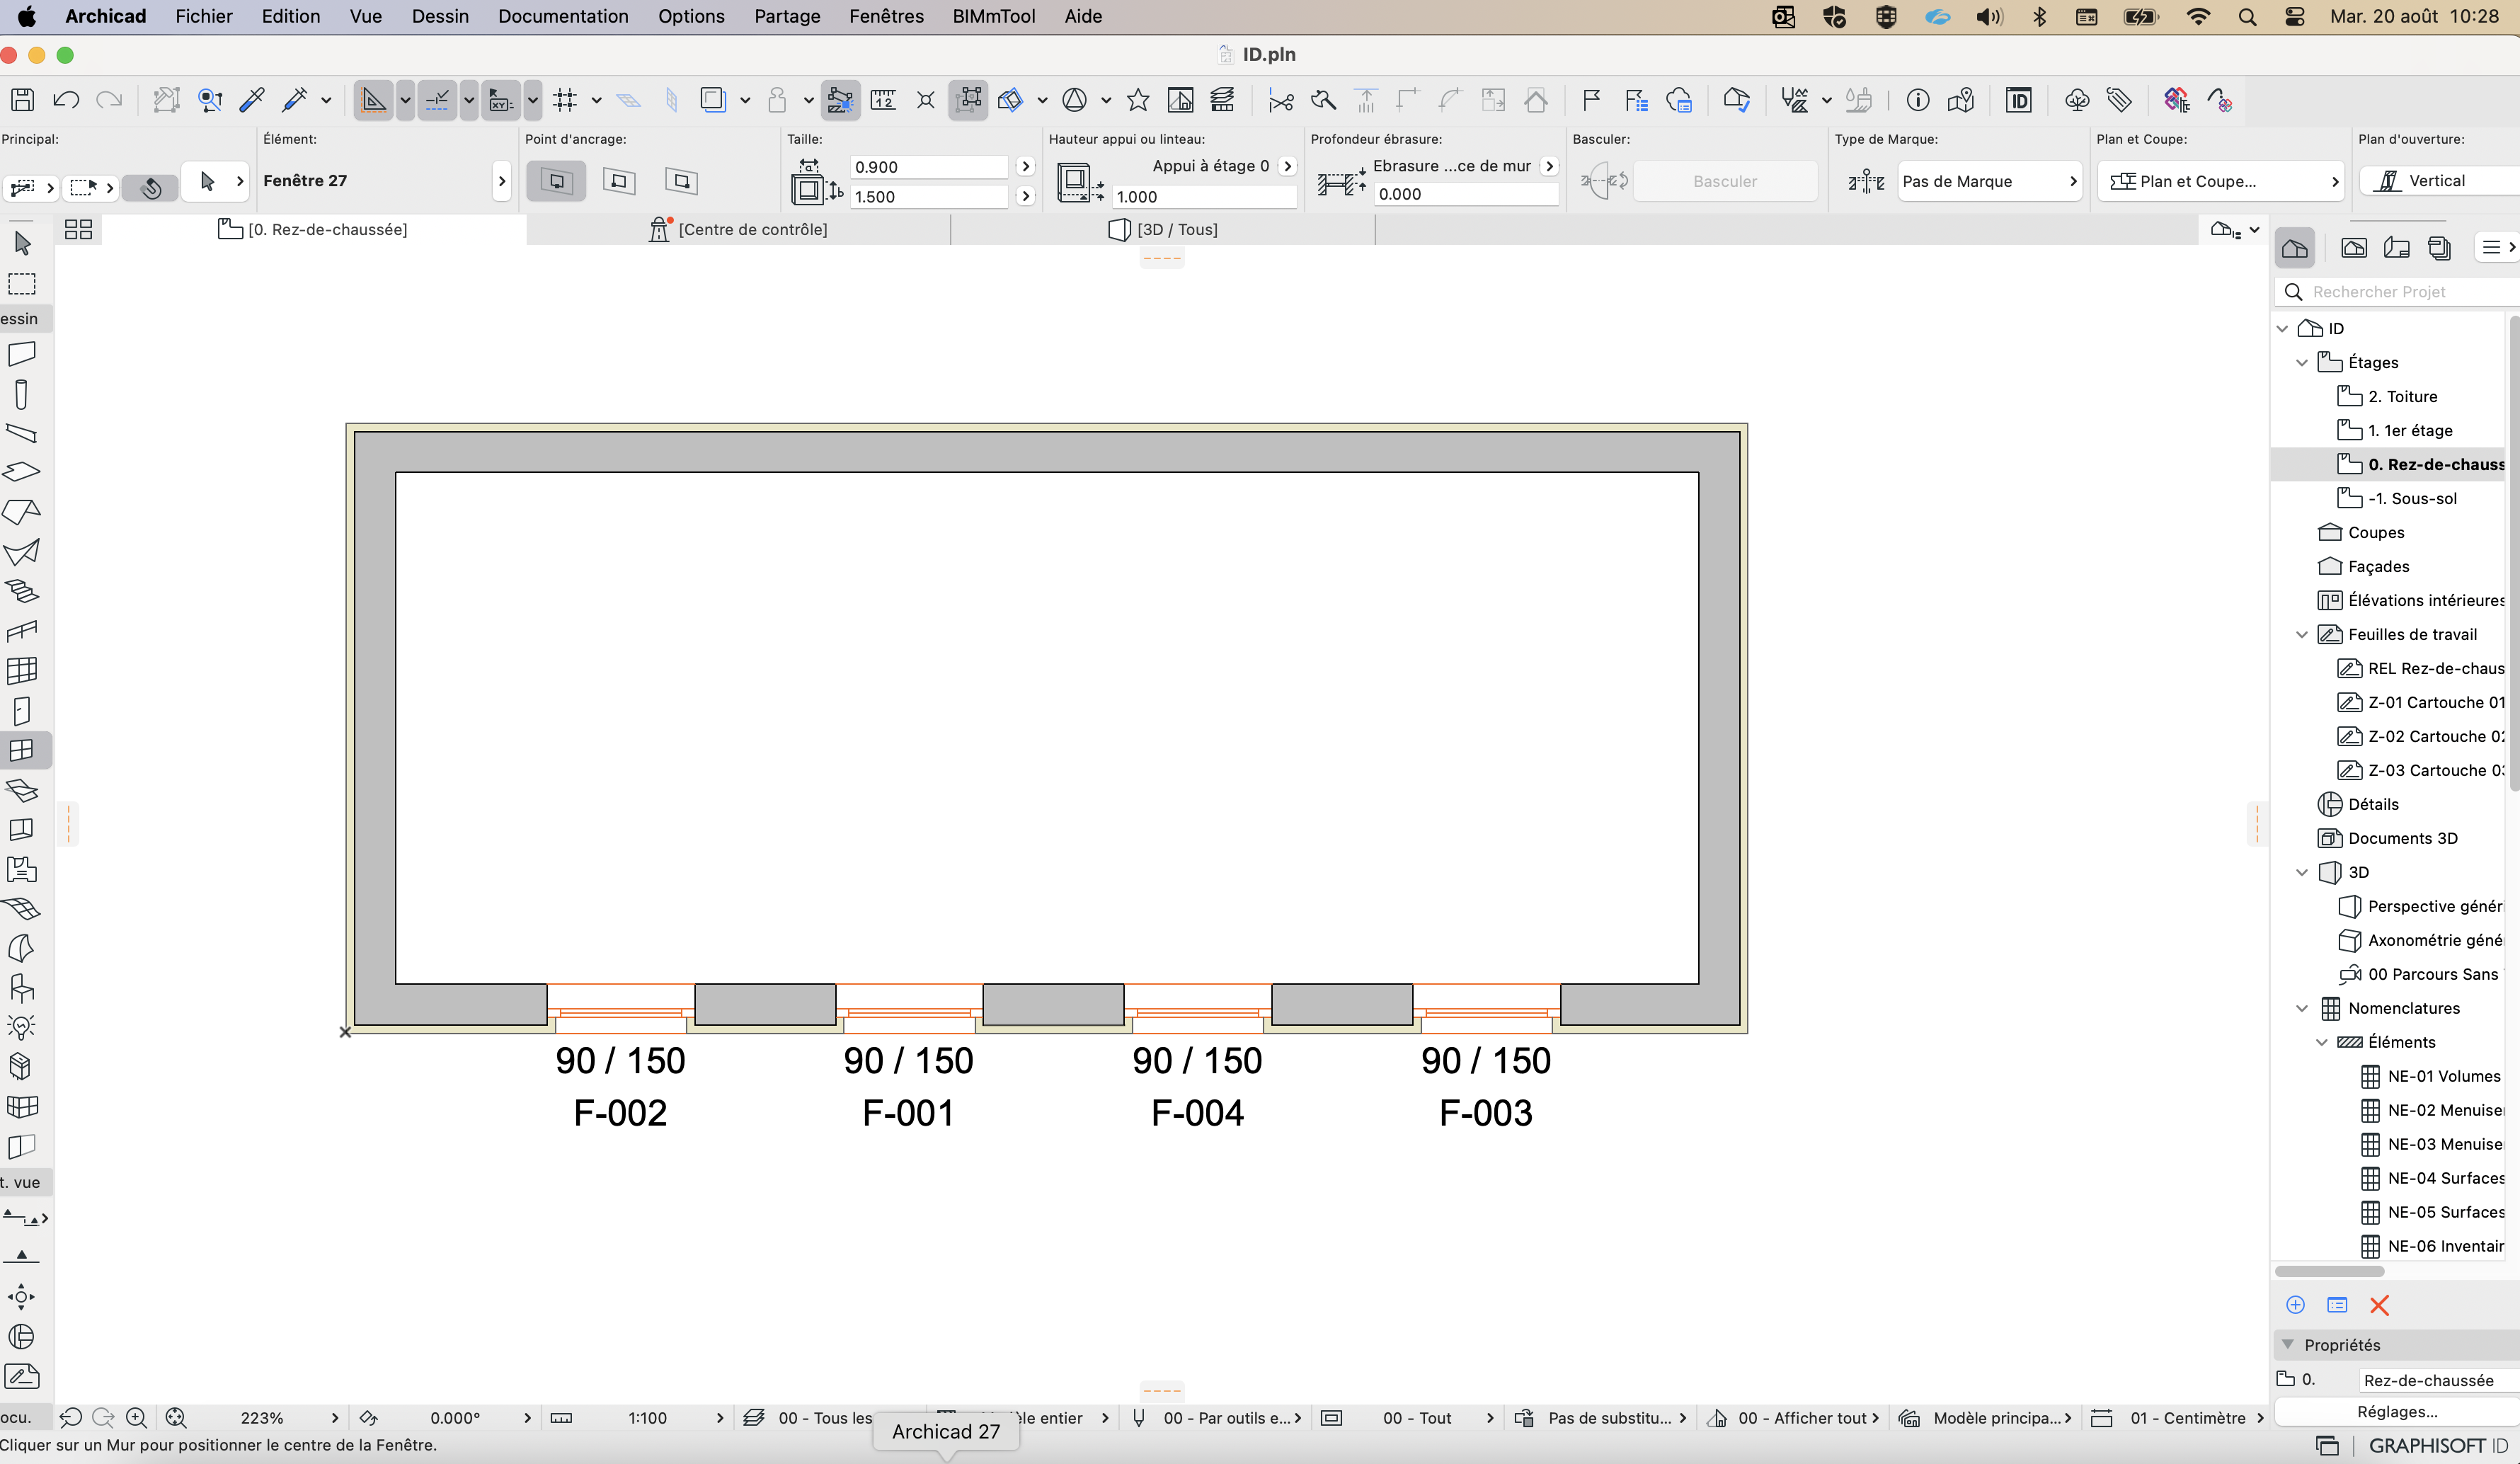The height and width of the screenshot is (1464, 2520).
Task: Click the Save icon in the toolbar
Action: [x=23, y=99]
